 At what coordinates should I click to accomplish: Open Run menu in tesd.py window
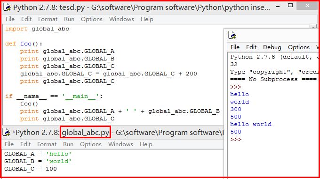(x=69, y=19)
